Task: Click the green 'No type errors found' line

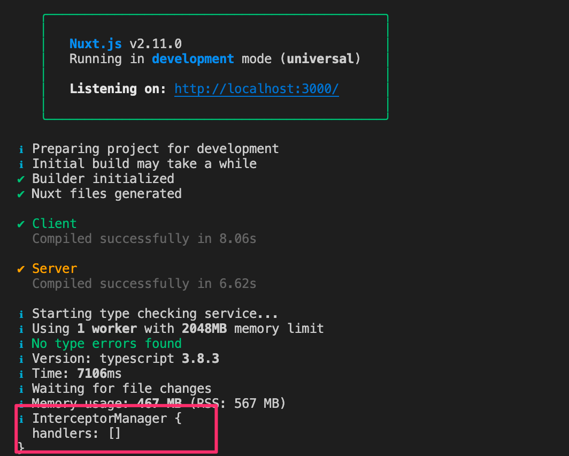Action: point(107,344)
